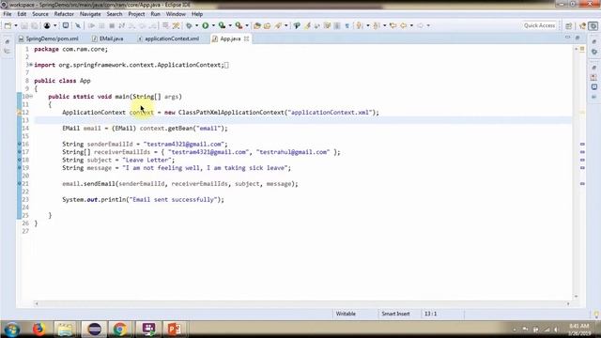Minimize the editor area
601x338 pixels.
coord(567,38)
